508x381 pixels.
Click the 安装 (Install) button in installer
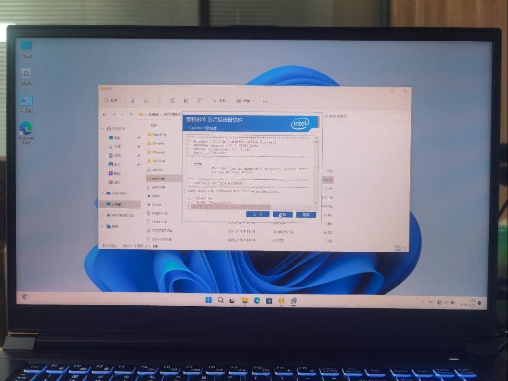282,215
